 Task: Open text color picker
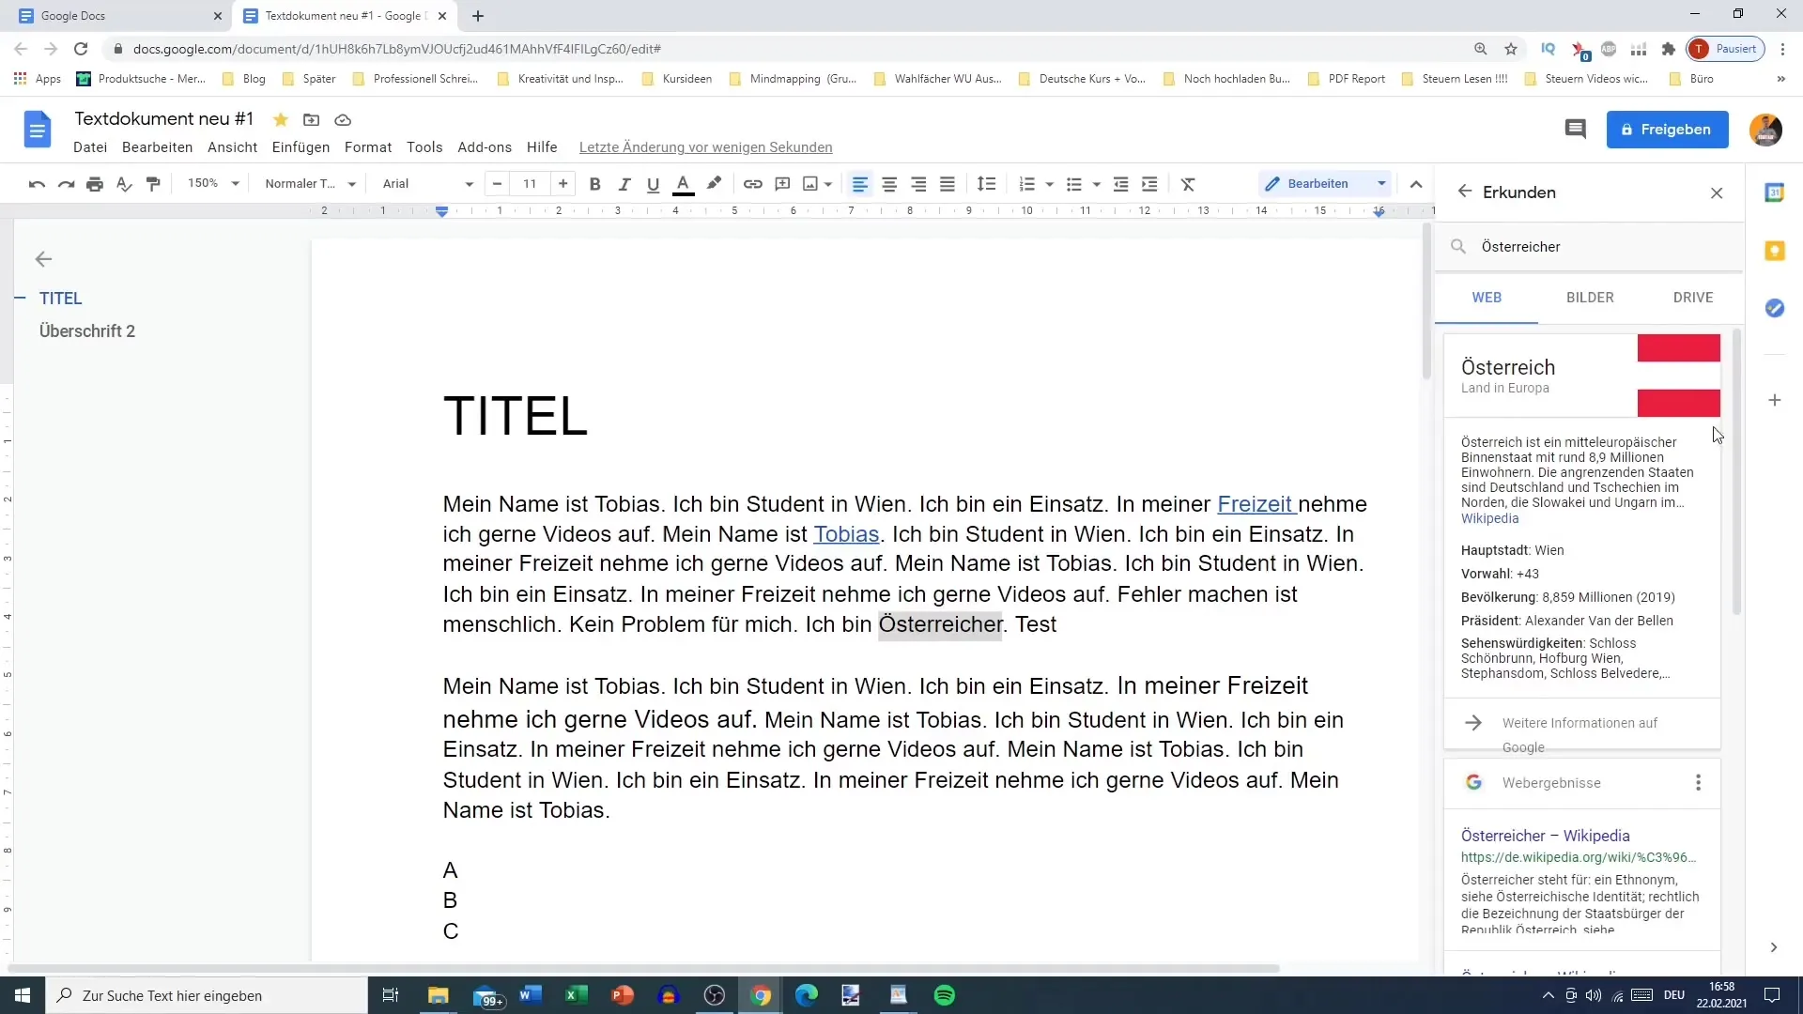click(x=684, y=184)
